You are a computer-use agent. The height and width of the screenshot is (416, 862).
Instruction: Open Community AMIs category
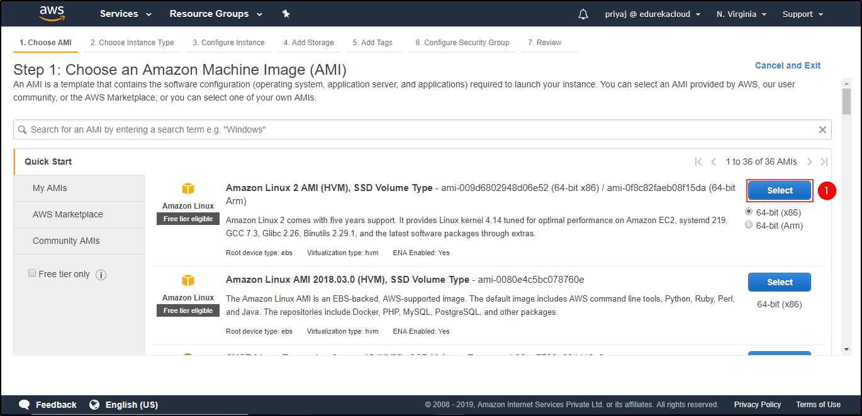pos(79,241)
